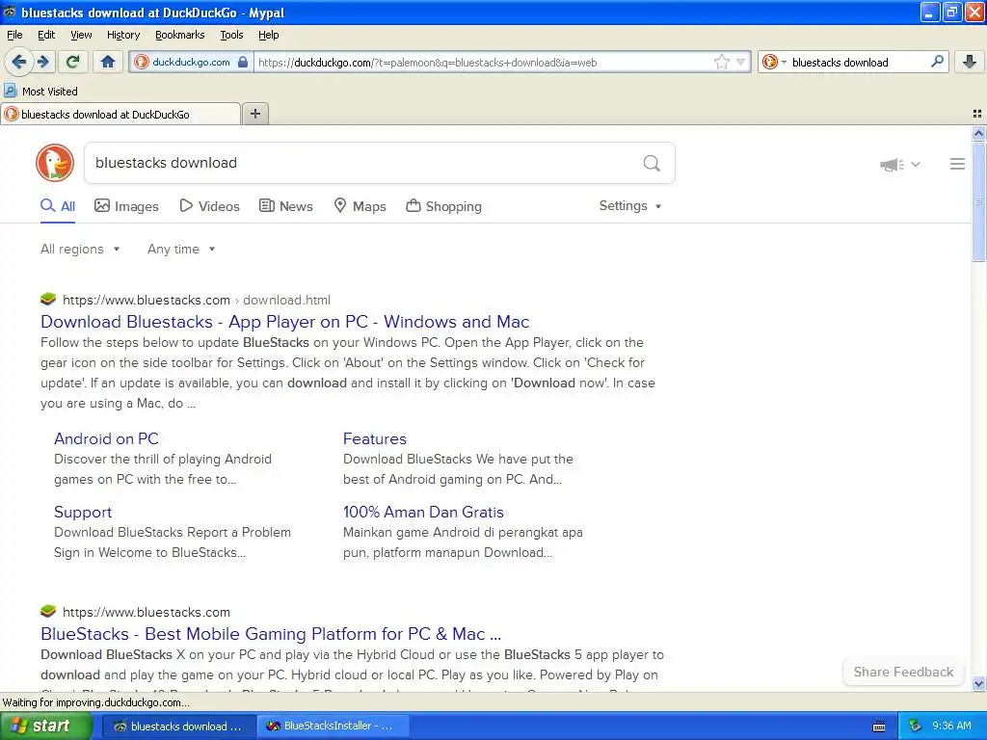987x740 pixels.
Task: Click the vertical scrollbar thumb
Action: click(978, 201)
